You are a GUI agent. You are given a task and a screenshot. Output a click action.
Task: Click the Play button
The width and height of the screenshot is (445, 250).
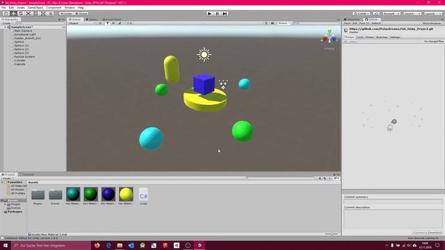[x=210, y=14]
